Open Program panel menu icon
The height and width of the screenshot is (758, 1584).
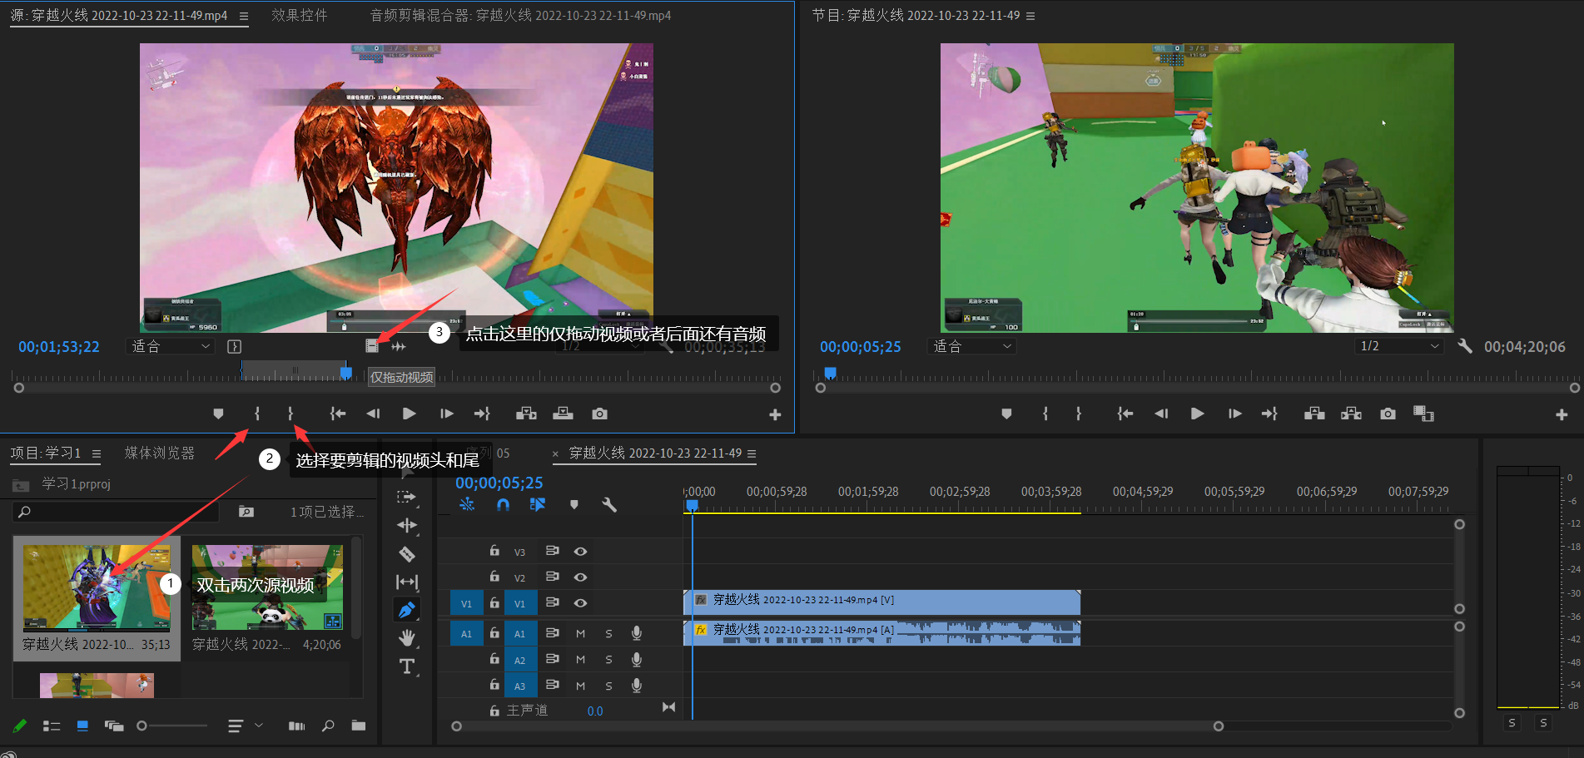click(1030, 16)
